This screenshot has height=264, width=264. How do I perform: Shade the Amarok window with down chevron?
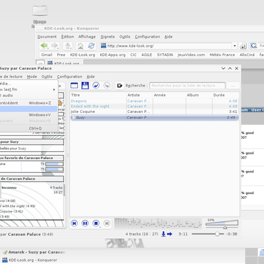point(223,69)
